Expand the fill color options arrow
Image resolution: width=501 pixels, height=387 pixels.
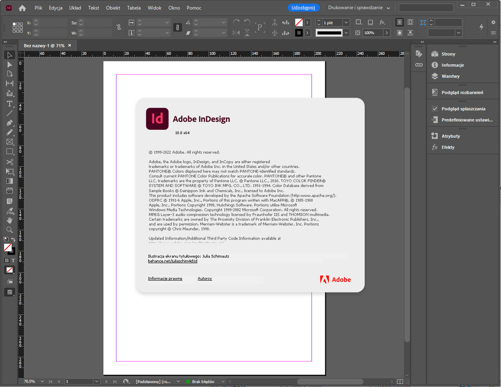coord(307,22)
